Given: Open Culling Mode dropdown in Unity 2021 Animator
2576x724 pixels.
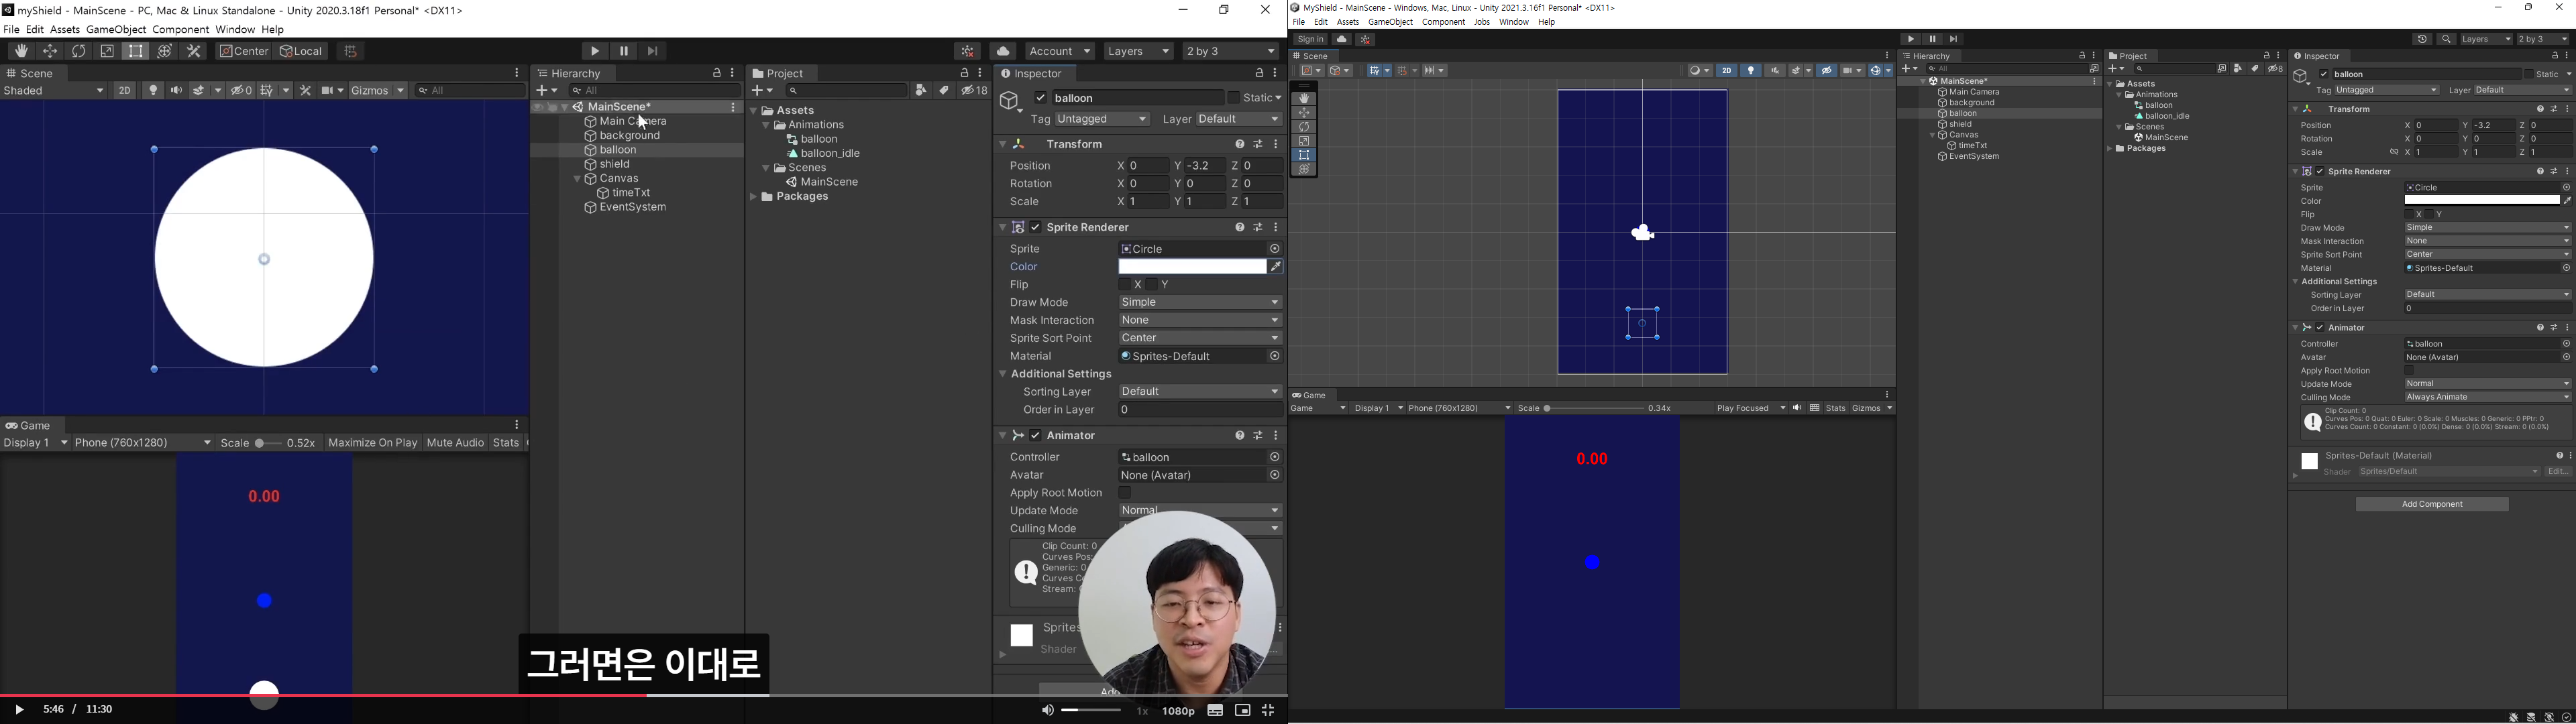Looking at the screenshot, I should 2487,398.
